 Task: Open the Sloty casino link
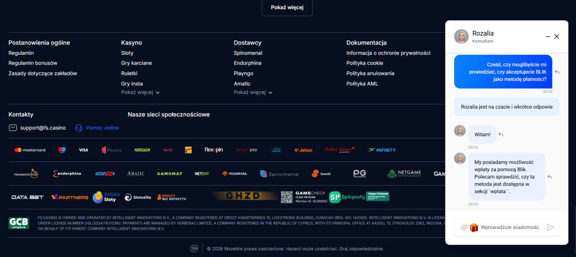pos(127,53)
